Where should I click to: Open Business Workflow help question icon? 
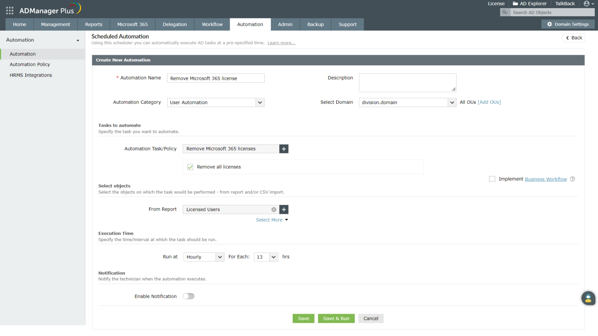(x=572, y=179)
